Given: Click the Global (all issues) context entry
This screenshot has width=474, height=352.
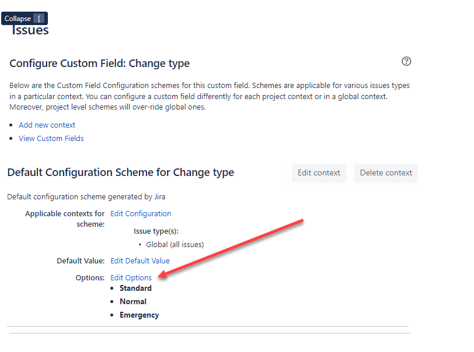Looking at the screenshot, I should [174, 244].
